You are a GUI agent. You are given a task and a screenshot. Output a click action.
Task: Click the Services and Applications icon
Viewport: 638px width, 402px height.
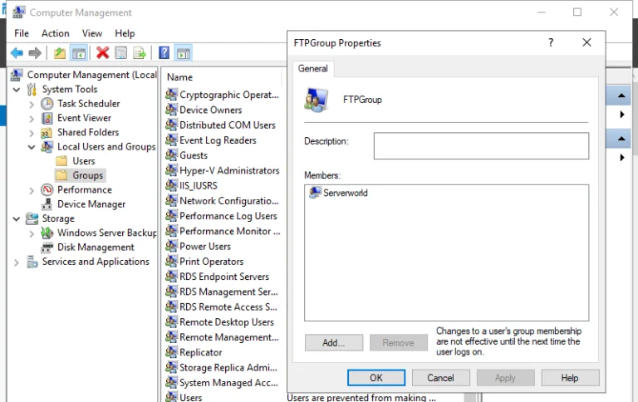[x=32, y=262]
